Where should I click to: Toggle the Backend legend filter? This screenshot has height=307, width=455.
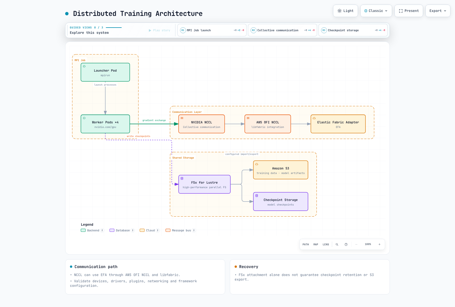pos(92,231)
